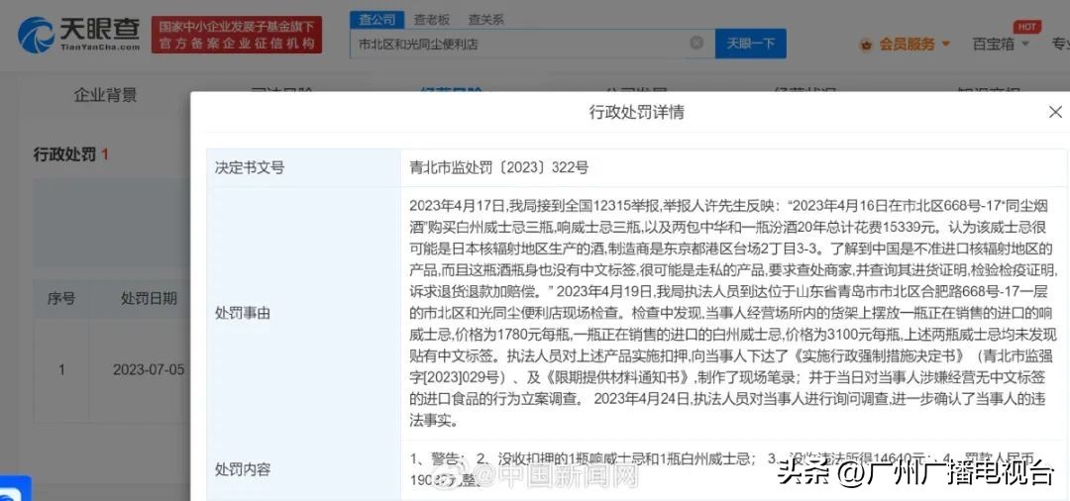Clear the search box with the X icon
The height and width of the screenshot is (501, 1070).
pyautogui.click(x=696, y=44)
